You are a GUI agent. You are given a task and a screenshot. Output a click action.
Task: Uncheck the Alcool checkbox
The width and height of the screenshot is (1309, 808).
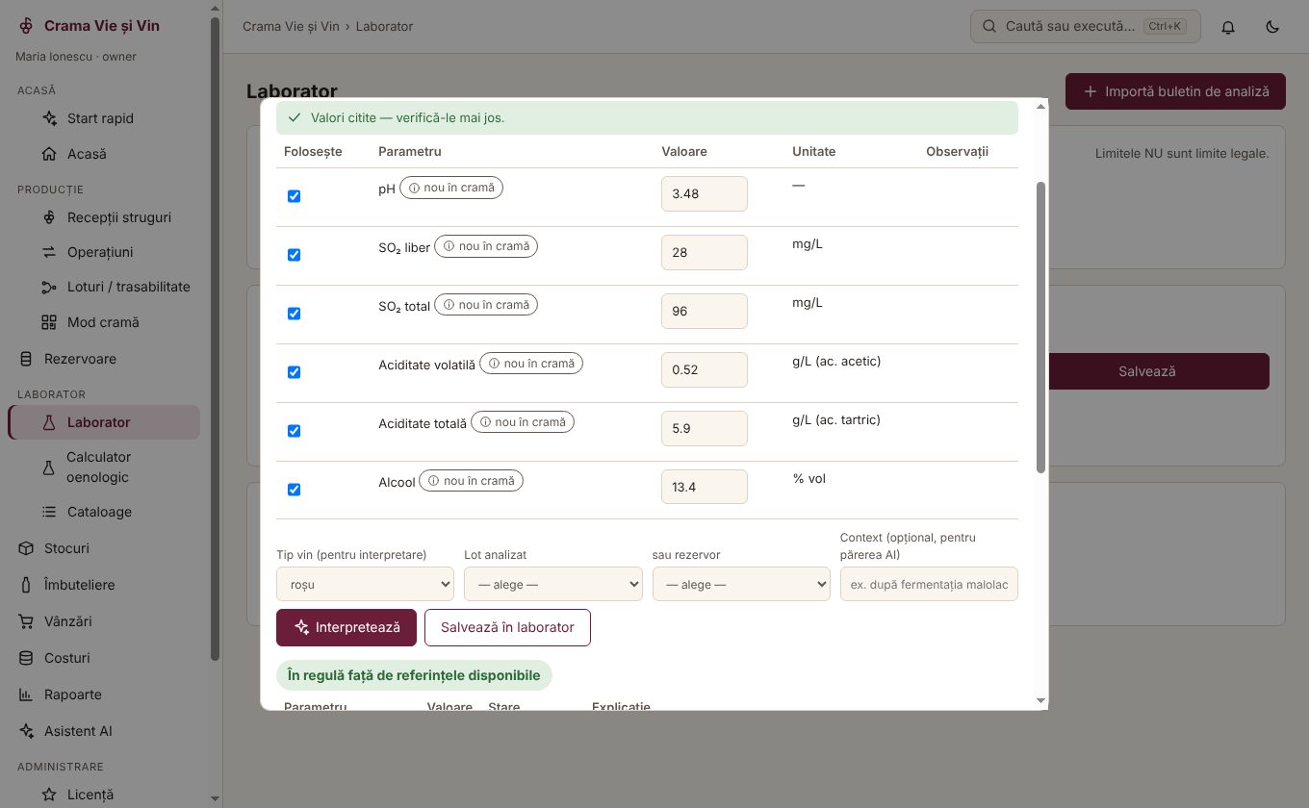295,490
